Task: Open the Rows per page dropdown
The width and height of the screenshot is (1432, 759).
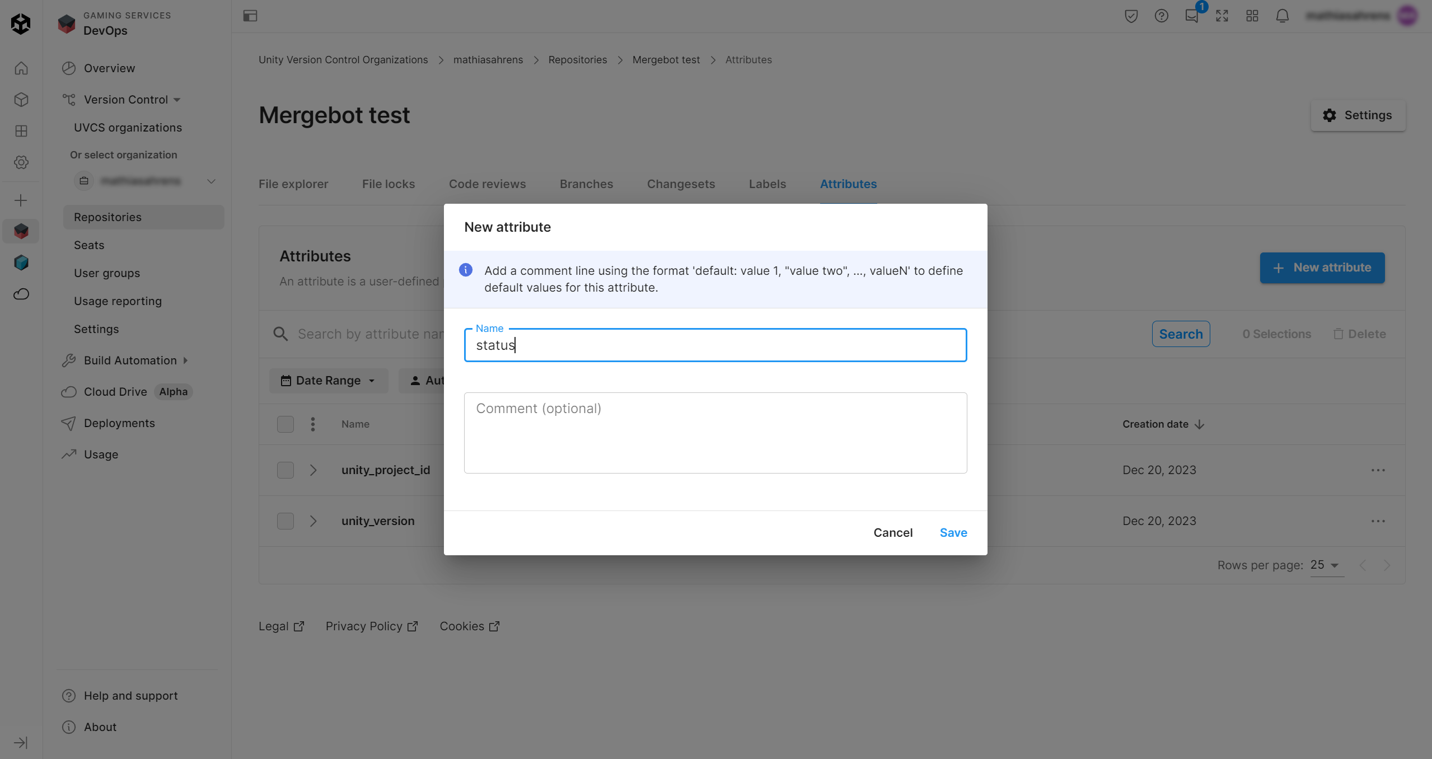Action: 1326,565
